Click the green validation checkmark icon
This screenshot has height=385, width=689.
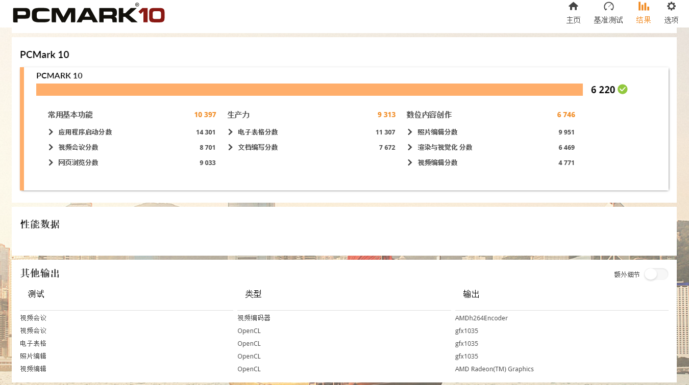623,89
